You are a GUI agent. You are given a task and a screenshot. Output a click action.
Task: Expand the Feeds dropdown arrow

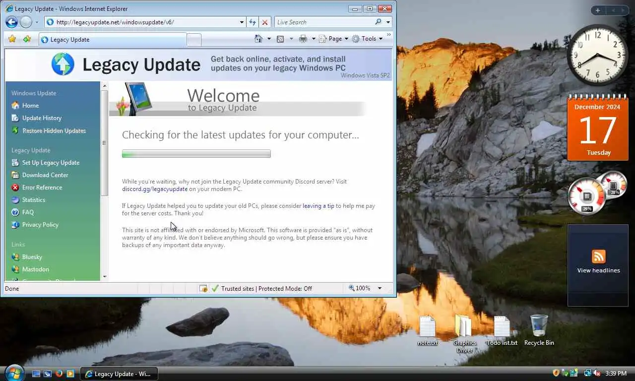tap(291, 39)
